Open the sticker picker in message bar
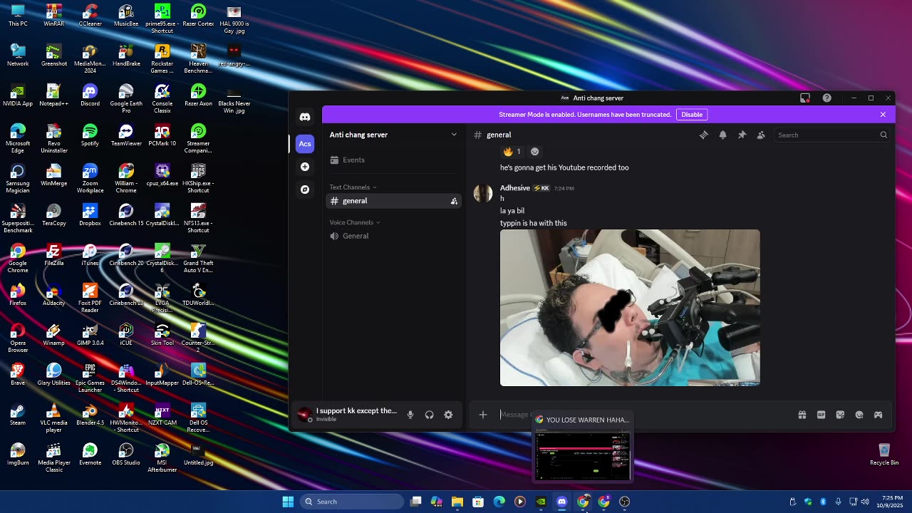The image size is (912, 513). pos(840,415)
